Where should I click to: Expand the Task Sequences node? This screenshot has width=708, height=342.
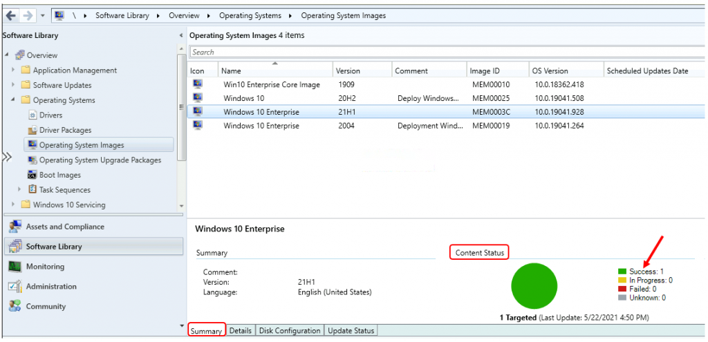coord(19,189)
